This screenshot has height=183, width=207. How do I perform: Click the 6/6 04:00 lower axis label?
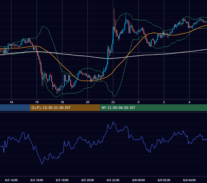pos(189,180)
